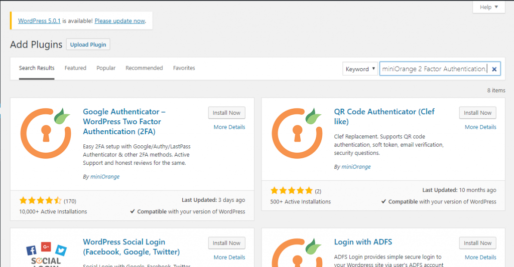Clear the search field with X icon
Viewport: 514px width, 267px height.
[x=494, y=69]
